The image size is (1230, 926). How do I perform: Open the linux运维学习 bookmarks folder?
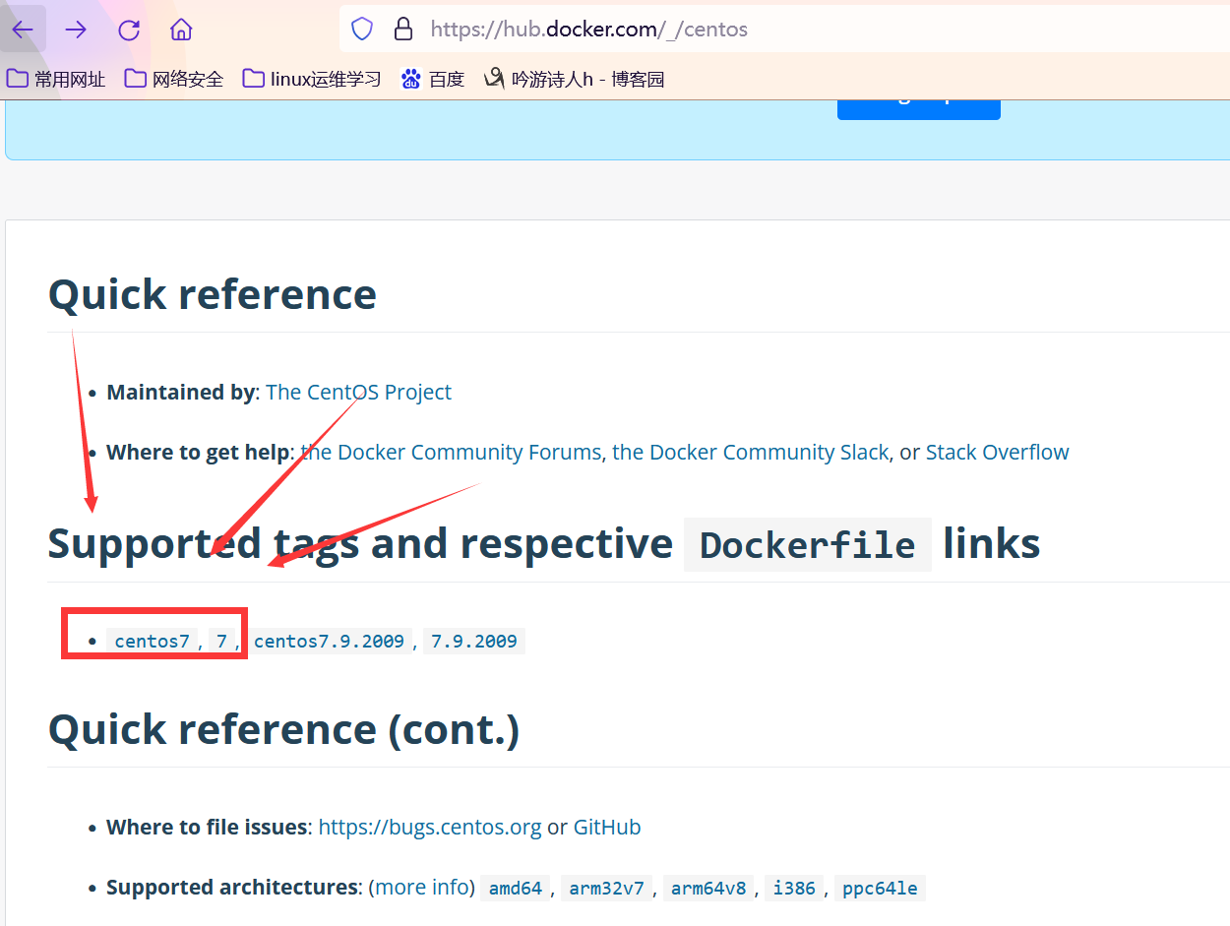312,79
